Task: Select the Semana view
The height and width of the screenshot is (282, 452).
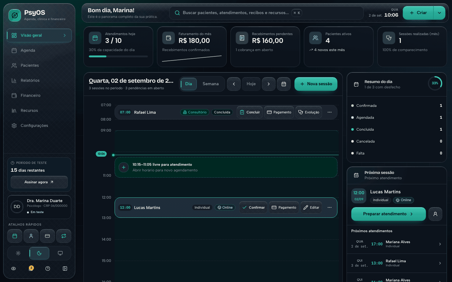Action: [x=211, y=84]
